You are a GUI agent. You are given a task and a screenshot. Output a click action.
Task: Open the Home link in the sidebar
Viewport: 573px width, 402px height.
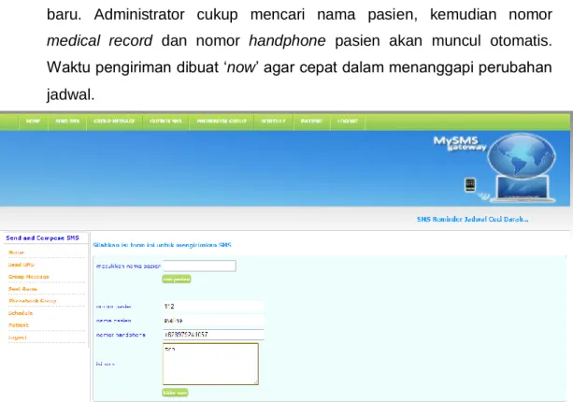(x=16, y=252)
